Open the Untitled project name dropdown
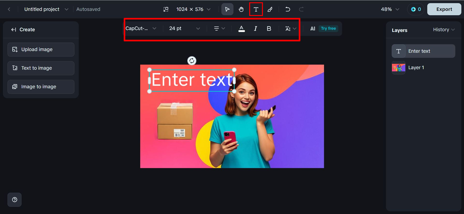Viewport: 464px width, 214px height. pyautogui.click(x=46, y=9)
